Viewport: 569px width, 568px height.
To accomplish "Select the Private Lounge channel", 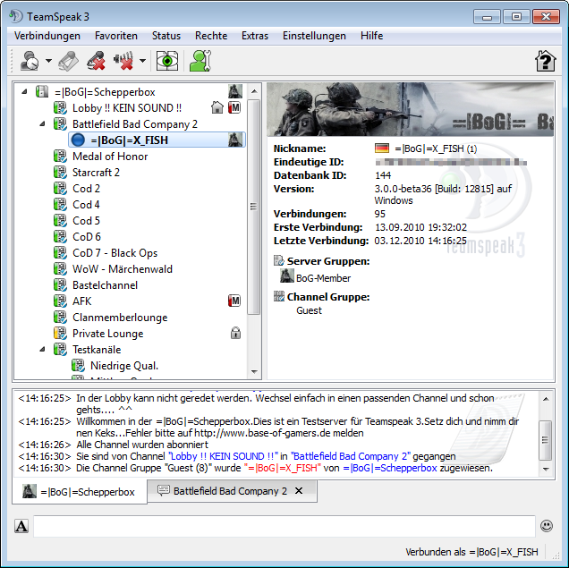I will pyautogui.click(x=107, y=334).
